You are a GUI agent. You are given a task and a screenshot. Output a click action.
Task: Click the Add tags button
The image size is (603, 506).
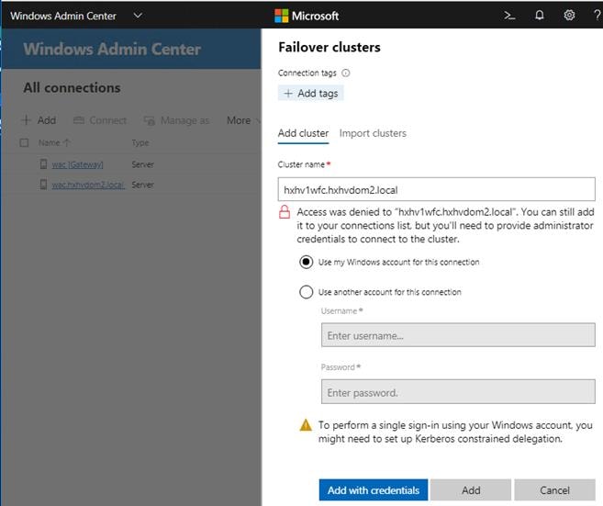(311, 93)
